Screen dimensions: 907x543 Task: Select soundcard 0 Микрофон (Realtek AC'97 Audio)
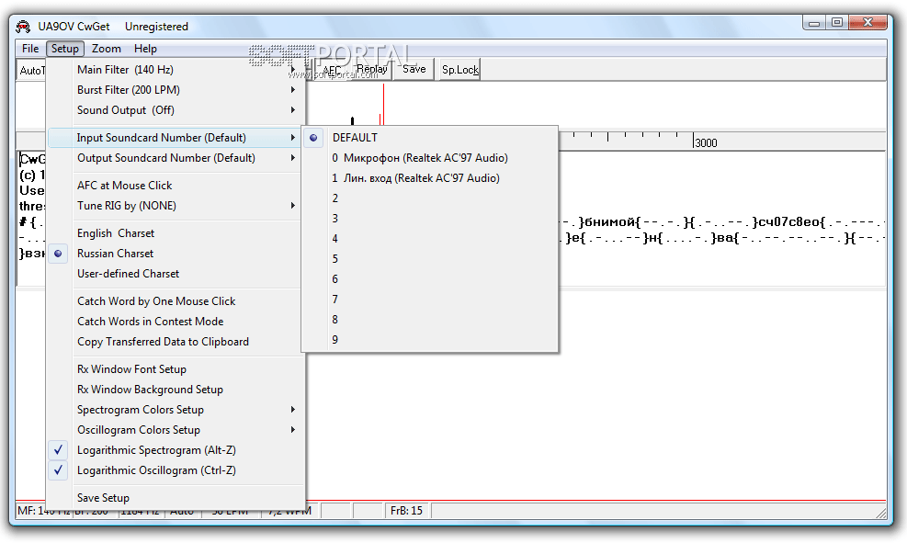coord(430,158)
